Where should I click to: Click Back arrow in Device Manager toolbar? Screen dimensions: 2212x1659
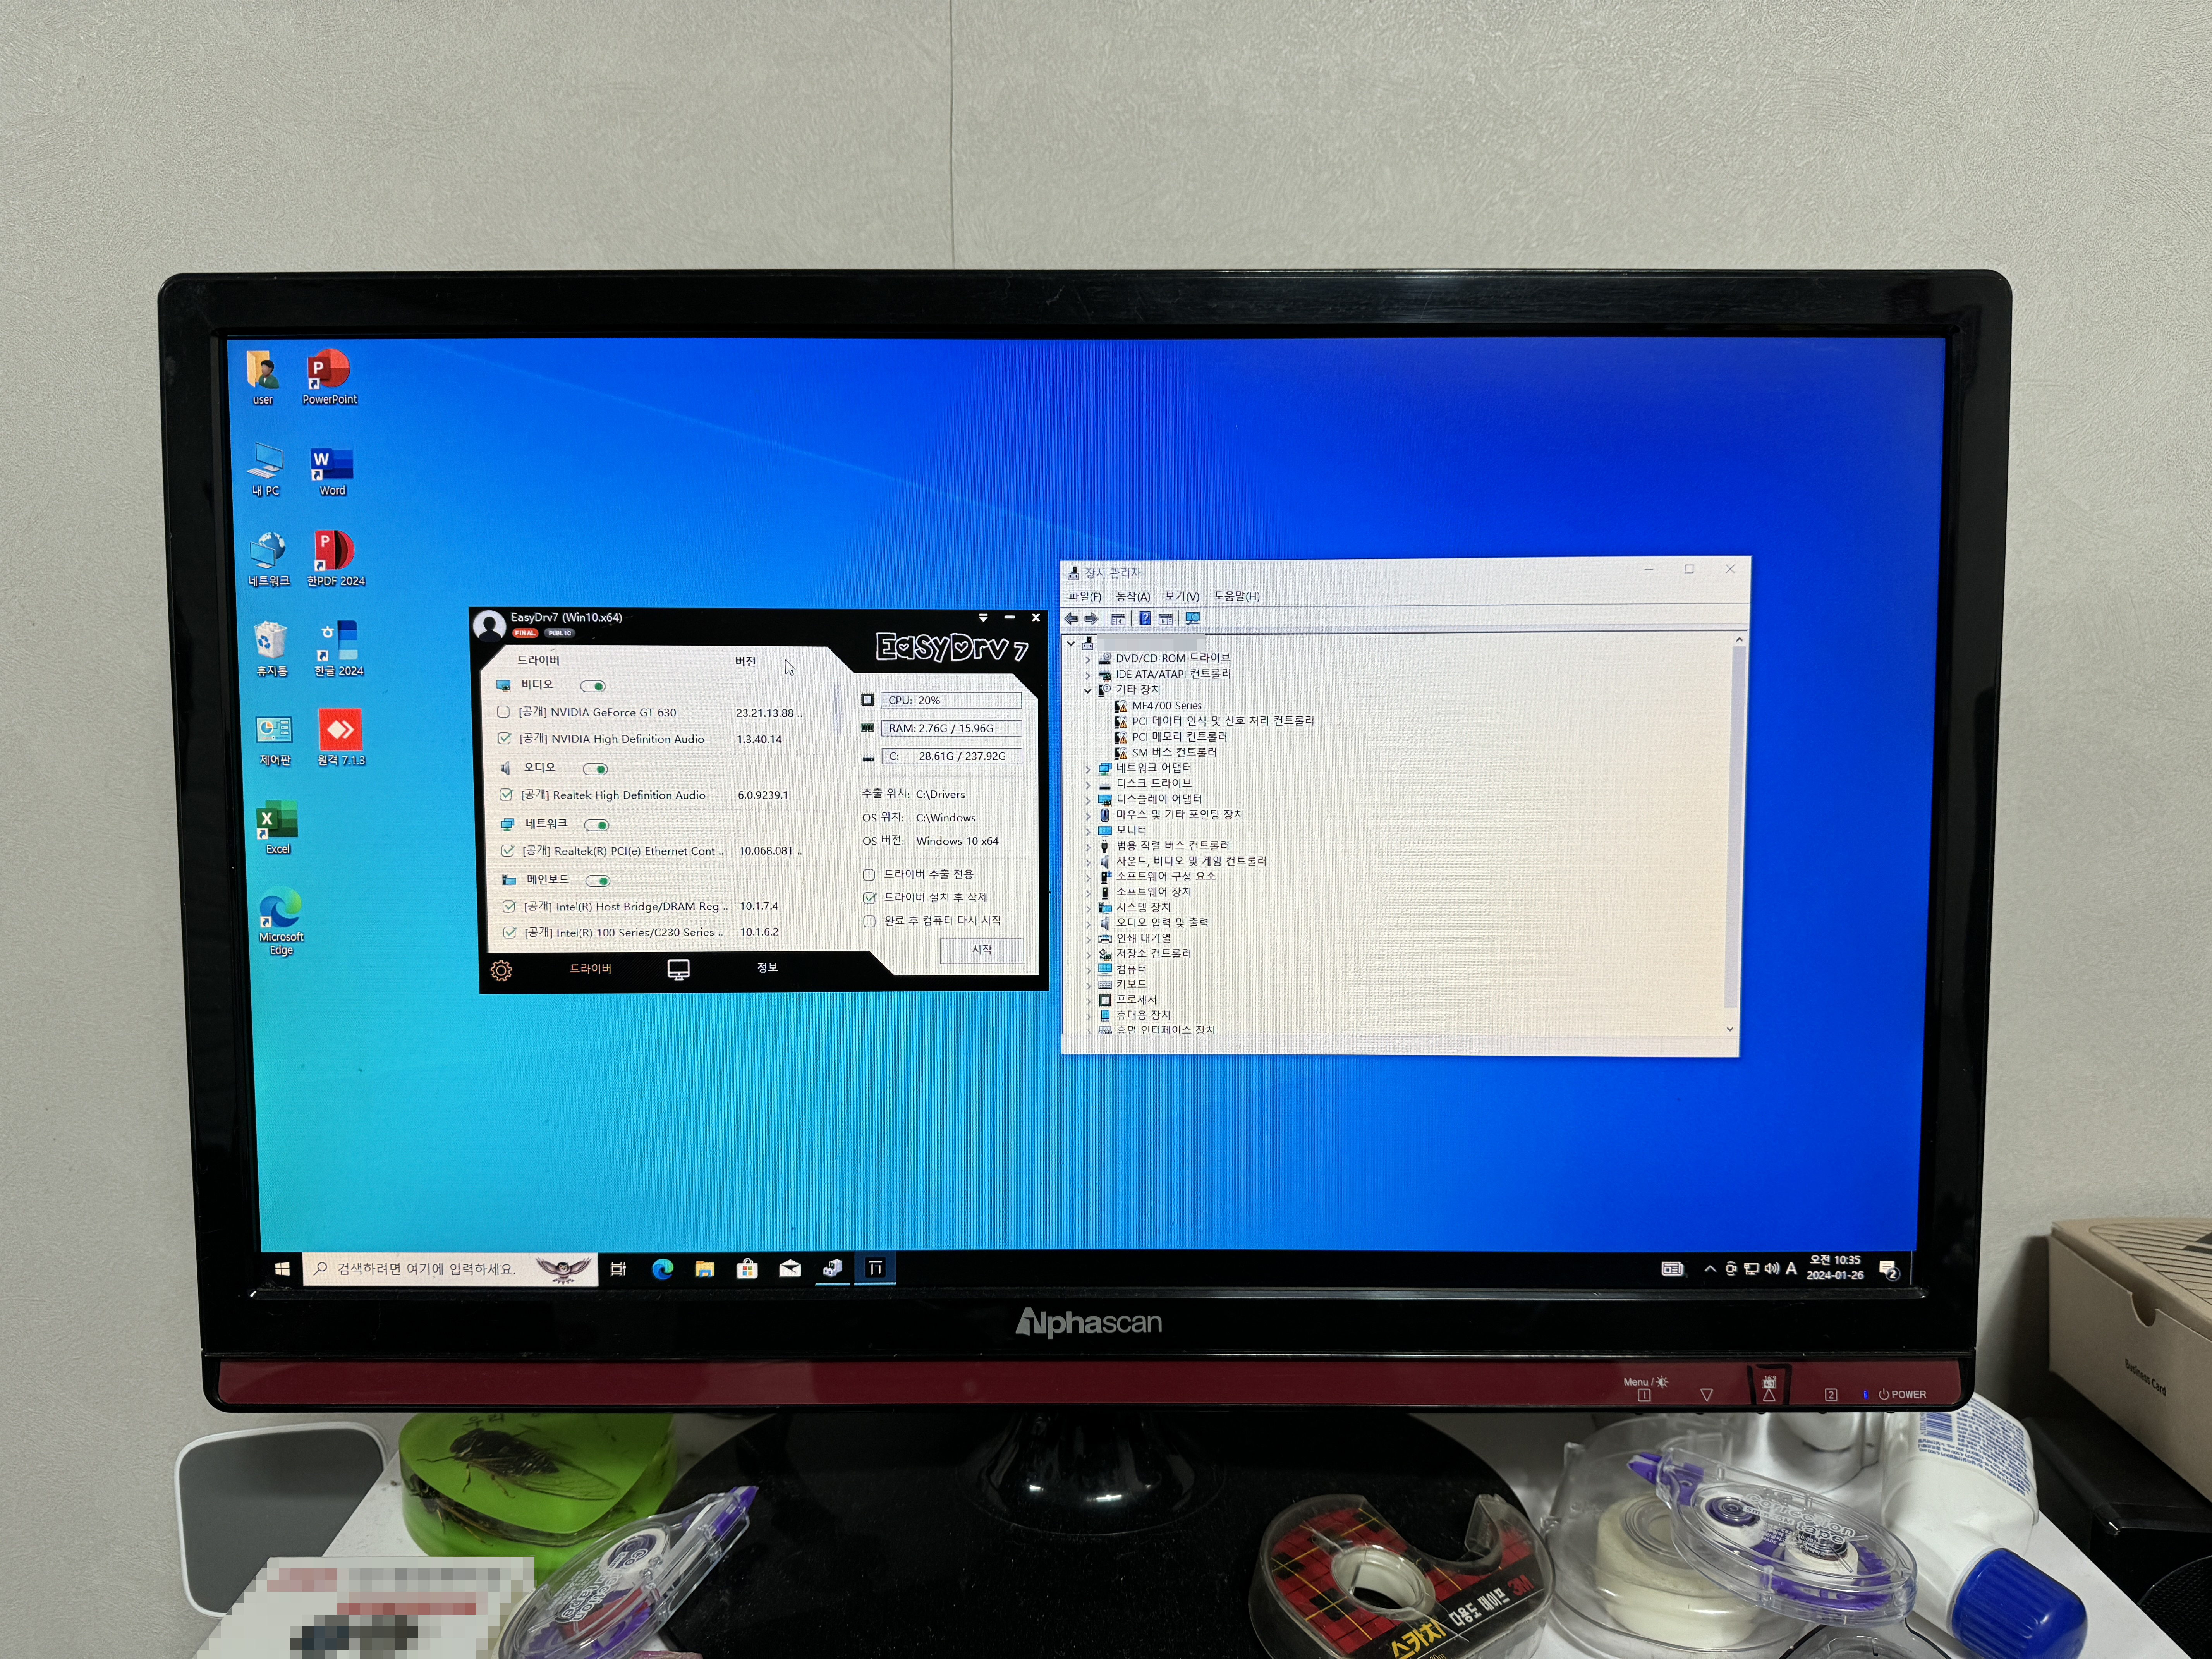point(1072,619)
